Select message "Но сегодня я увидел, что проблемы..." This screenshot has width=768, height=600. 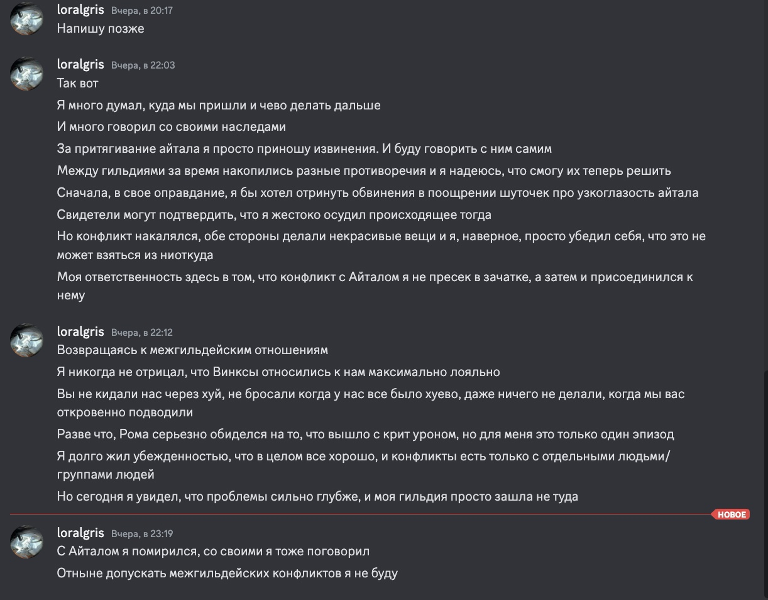[317, 497]
